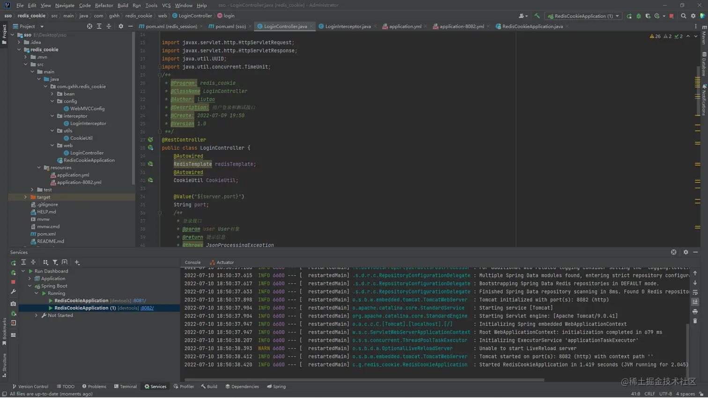Collapse the Spring Boot node in Services
Screen dimensions: 708x398
click(29, 285)
